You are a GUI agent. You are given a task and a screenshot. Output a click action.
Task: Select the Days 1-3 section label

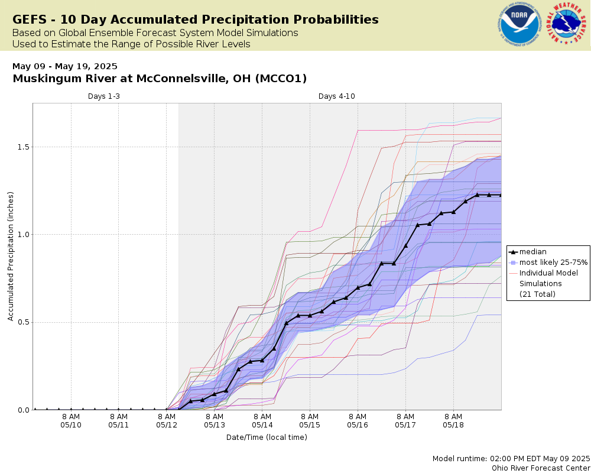[104, 96]
